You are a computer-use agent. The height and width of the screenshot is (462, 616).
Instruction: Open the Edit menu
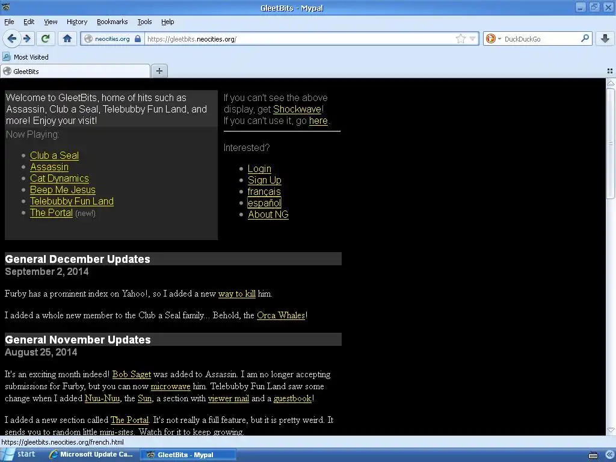point(29,22)
